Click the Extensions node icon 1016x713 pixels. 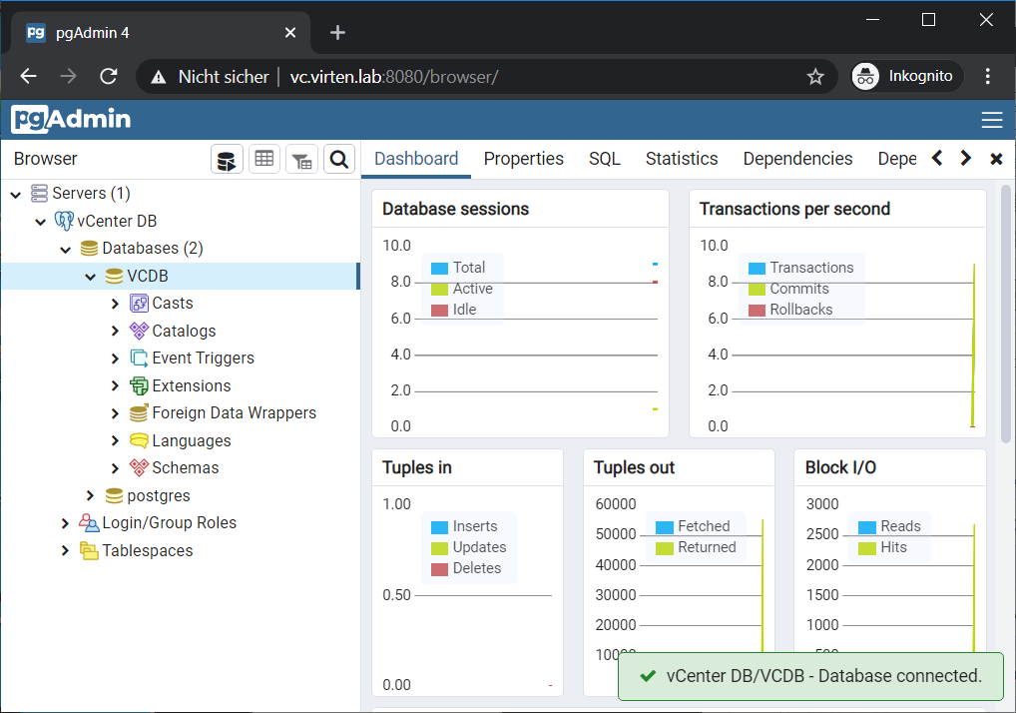(x=139, y=385)
